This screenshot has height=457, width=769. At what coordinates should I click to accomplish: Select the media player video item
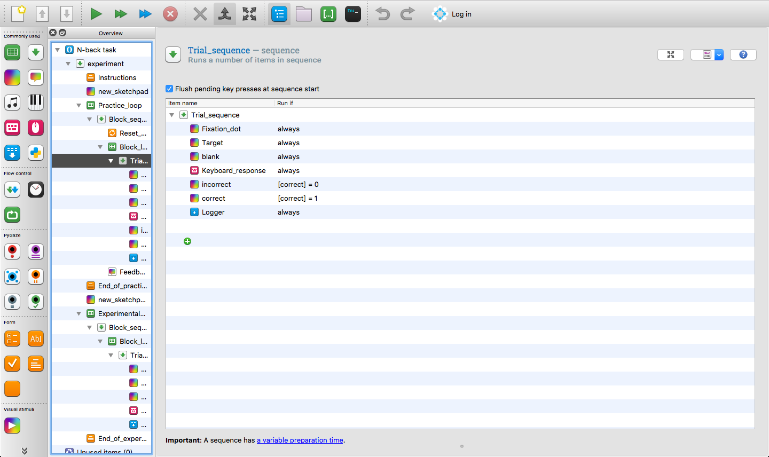pos(12,426)
